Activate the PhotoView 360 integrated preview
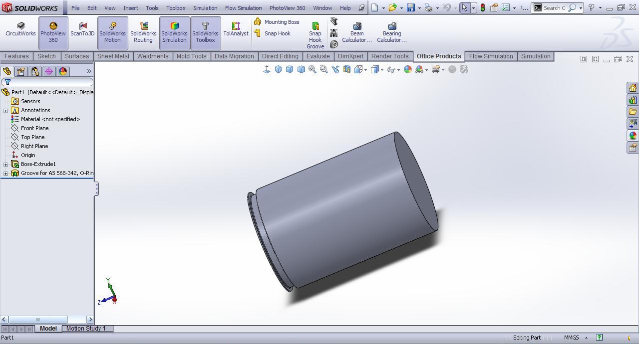 coord(52,30)
